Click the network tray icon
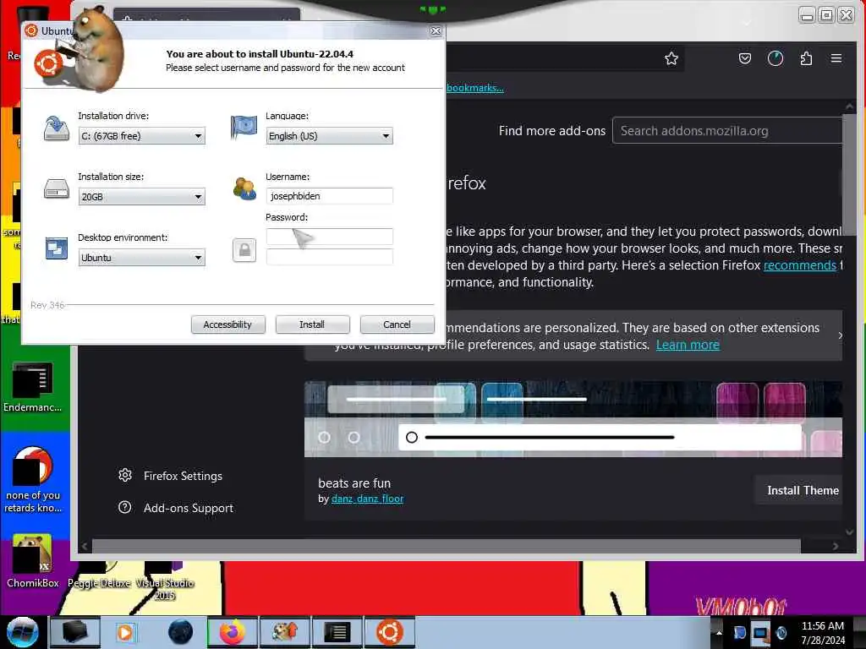Viewport: 866px width, 649px height. (x=760, y=632)
